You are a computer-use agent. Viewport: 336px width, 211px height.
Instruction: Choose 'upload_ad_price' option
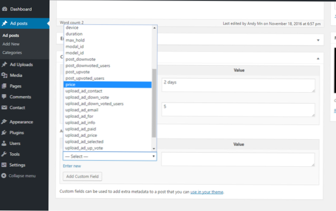[x=108, y=135]
